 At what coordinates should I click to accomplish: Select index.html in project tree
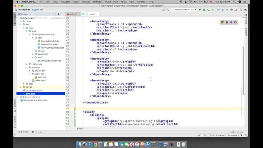coord(39,81)
